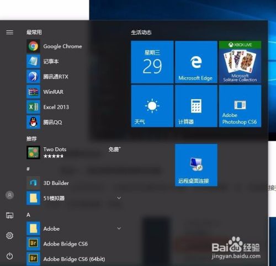Image resolution: width=276 pixels, height=266 pixels.
Task: Open the calendar tile showing 星期三 29
Action: (152, 62)
